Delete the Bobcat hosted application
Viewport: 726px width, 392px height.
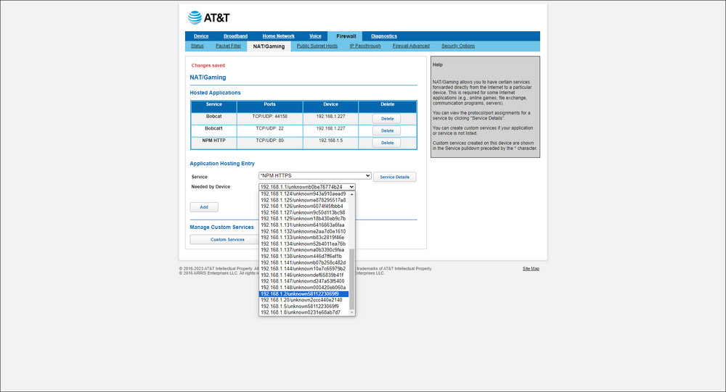click(387, 119)
